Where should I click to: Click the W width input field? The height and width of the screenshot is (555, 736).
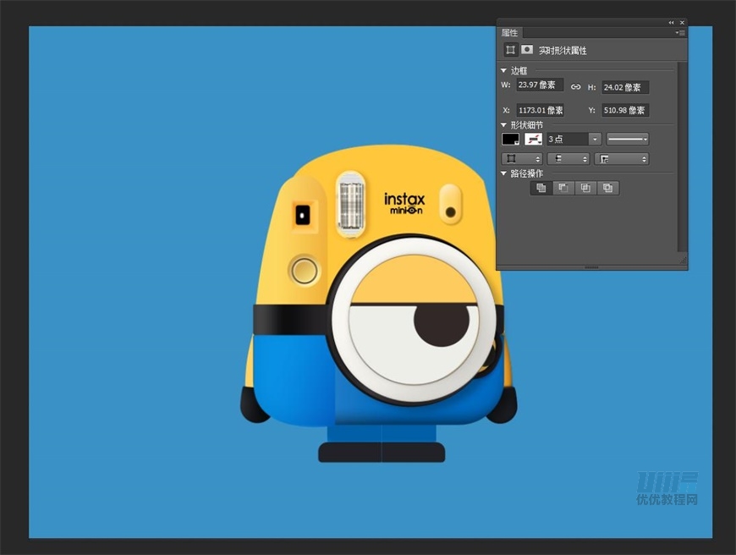pos(540,85)
